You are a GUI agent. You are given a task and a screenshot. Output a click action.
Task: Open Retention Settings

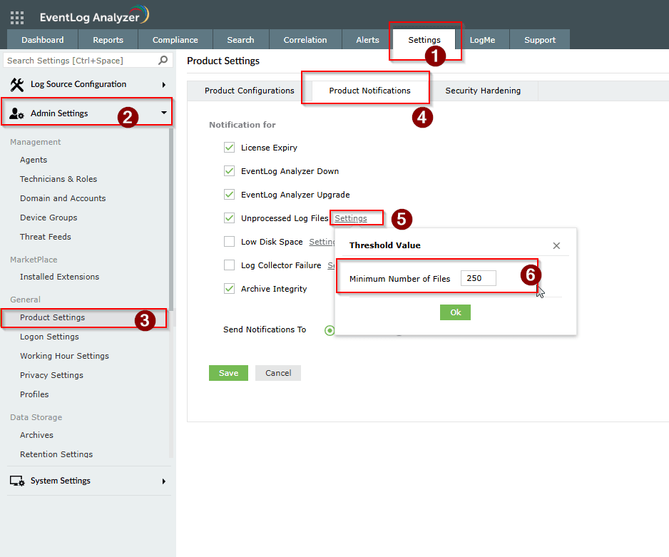tap(56, 454)
